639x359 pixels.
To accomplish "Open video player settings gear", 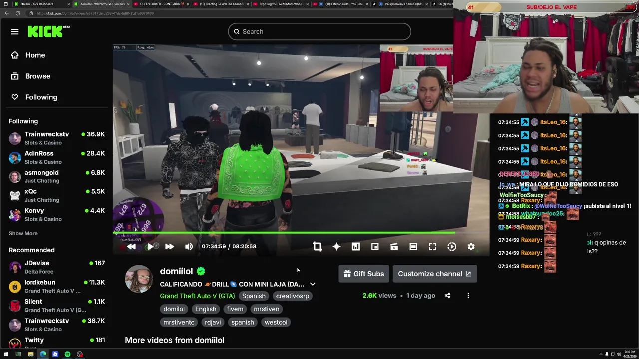I will pos(471,246).
